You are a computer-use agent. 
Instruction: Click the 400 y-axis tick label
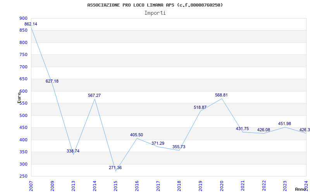click(x=23, y=140)
